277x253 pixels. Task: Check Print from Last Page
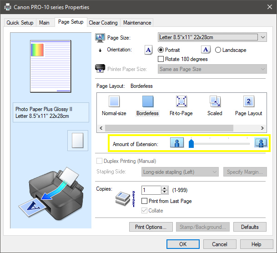point(145,201)
